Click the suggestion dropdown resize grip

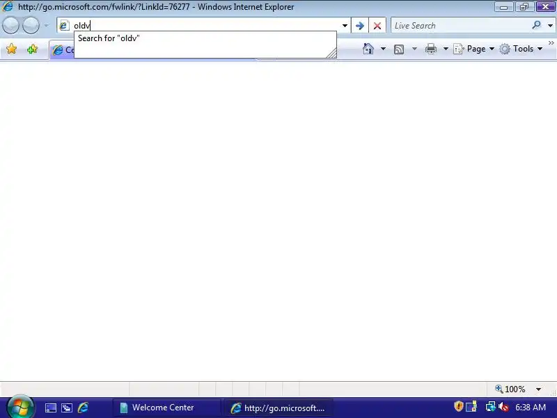[x=331, y=54]
